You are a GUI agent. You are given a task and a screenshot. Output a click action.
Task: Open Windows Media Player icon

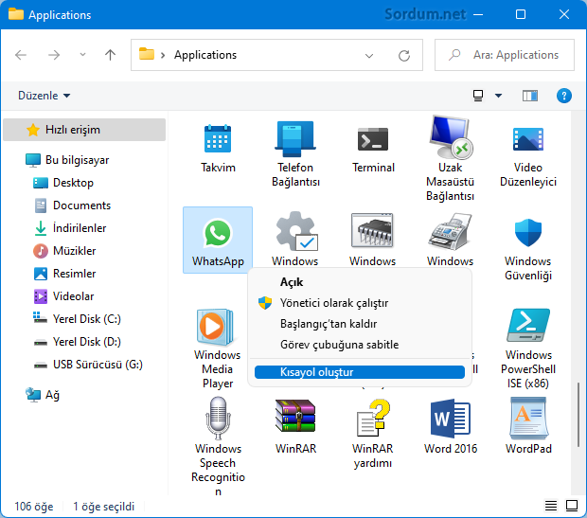click(x=215, y=326)
